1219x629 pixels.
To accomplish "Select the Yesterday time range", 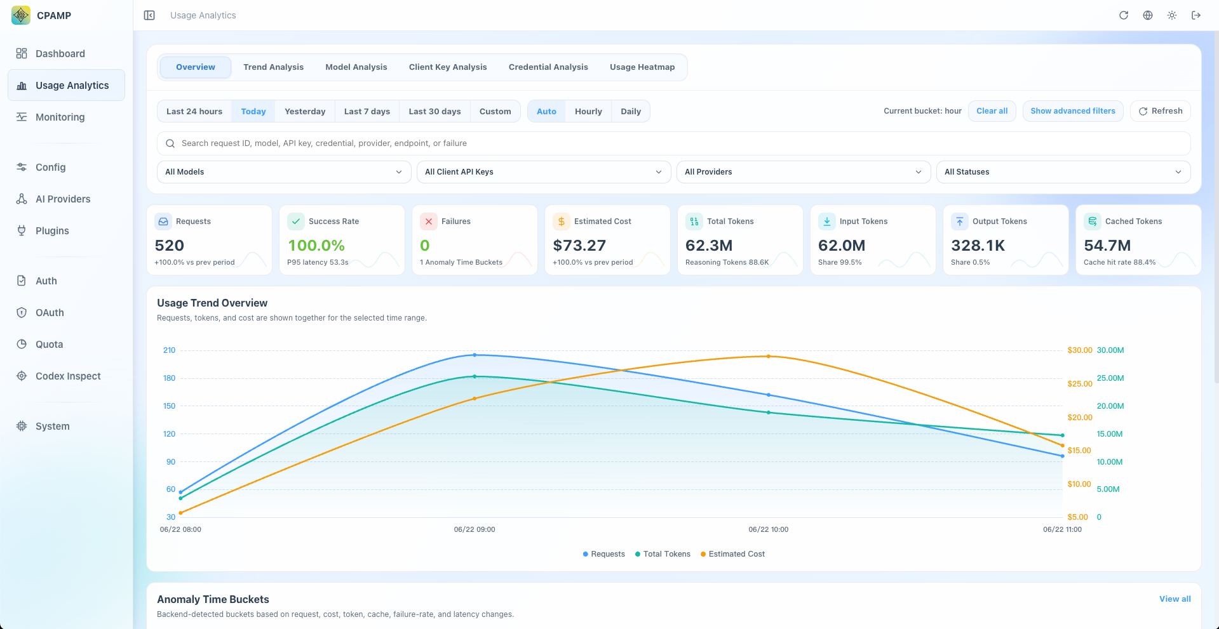I will 305,111.
